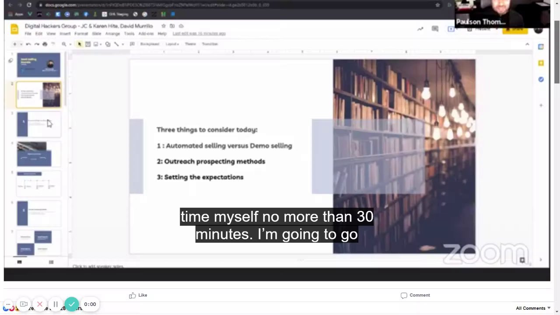Screen dimensions: 560x315
Task: Click 'Three things to consider today:' text
Action: [207, 130]
